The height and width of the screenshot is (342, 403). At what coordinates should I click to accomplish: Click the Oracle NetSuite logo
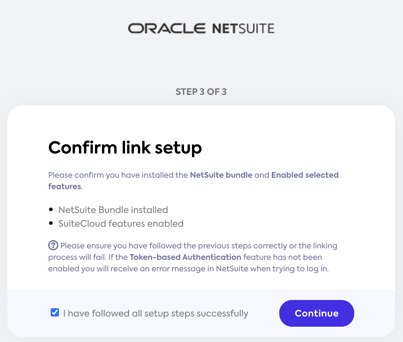[x=201, y=28]
